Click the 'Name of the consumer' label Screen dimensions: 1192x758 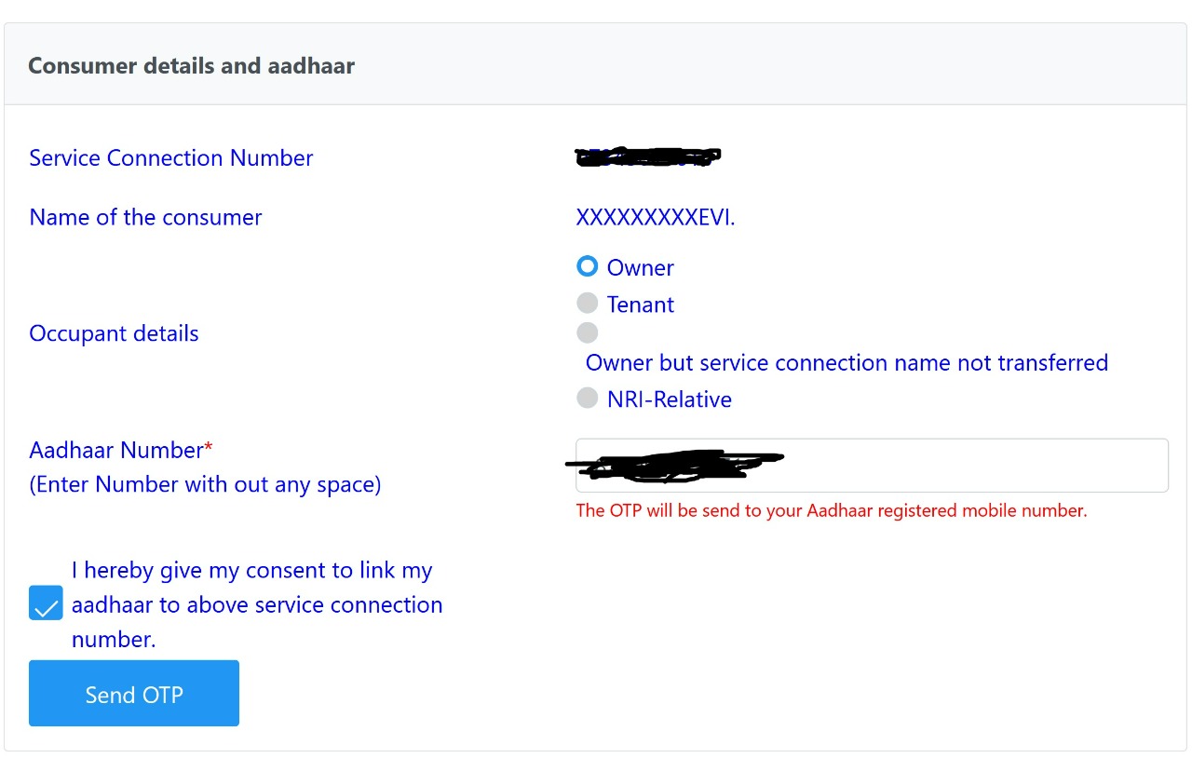pyautogui.click(x=145, y=218)
